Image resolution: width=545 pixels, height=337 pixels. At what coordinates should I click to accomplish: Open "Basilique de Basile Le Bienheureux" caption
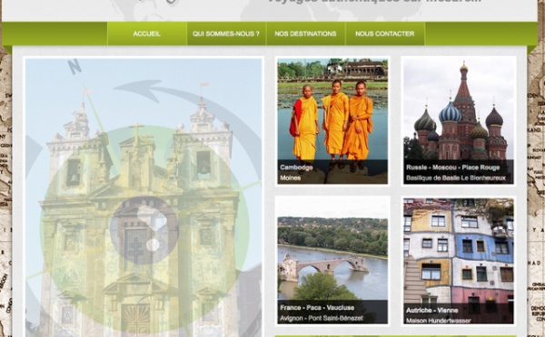tap(456, 178)
